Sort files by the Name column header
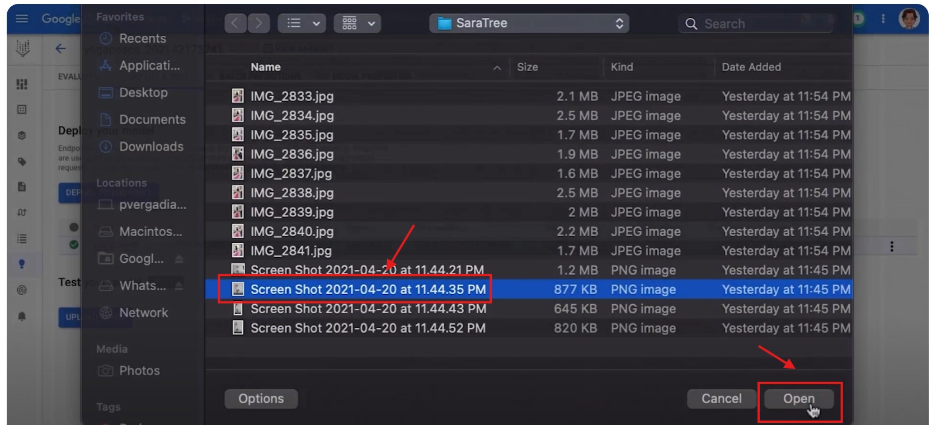This screenshot has width=936, height=425. (265, 67)
